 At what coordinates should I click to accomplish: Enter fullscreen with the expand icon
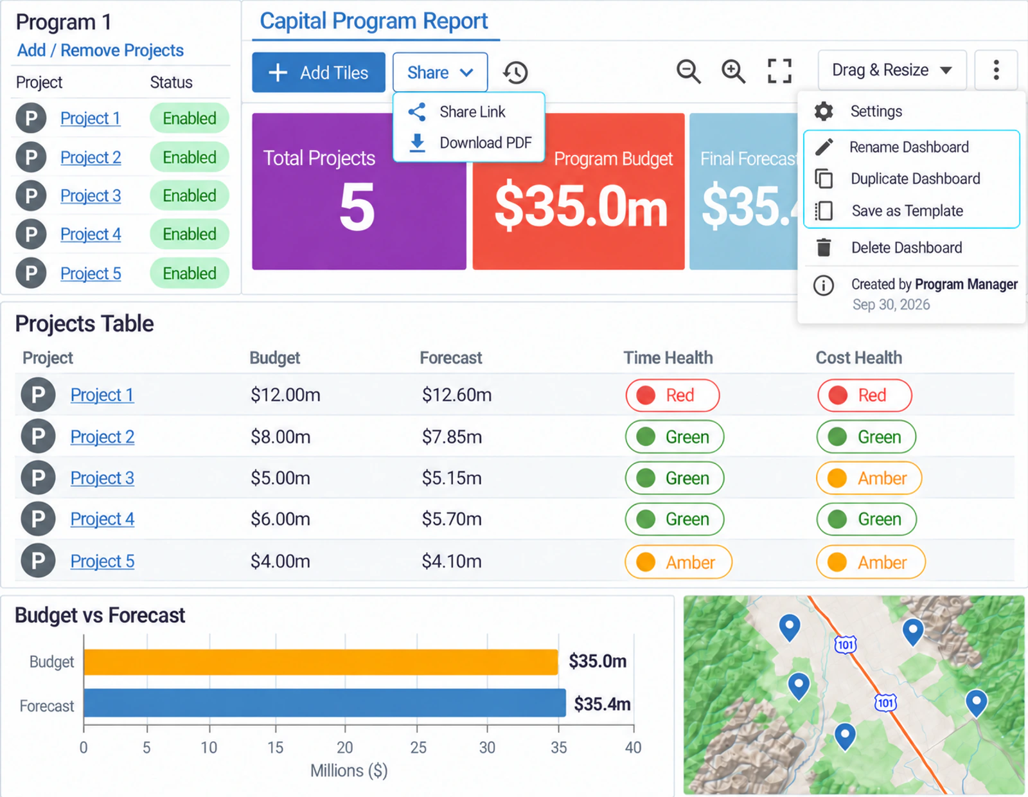point(779,71)
